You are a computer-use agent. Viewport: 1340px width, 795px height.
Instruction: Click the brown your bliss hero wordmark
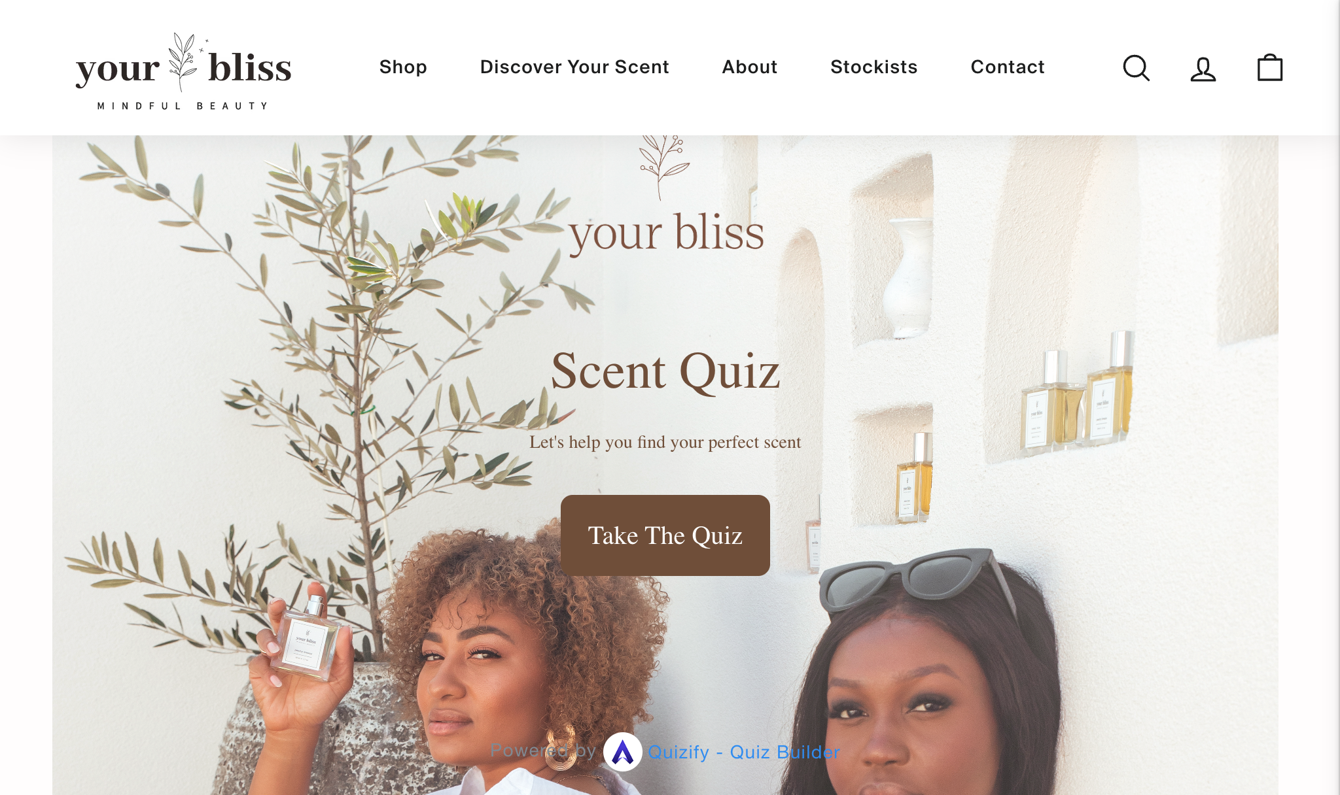coord(666,233)
